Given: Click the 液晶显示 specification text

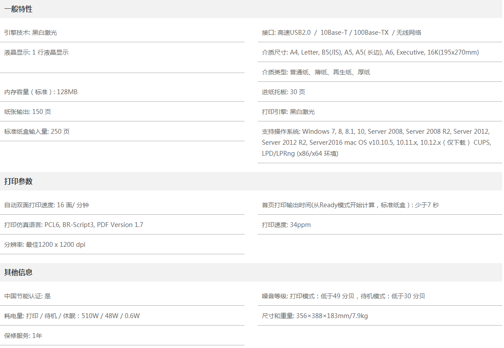Looking at the screenshot, I should click(37, 52).
